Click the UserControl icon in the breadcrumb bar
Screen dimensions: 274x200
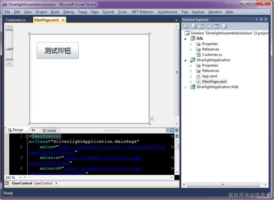click(7, 183)
